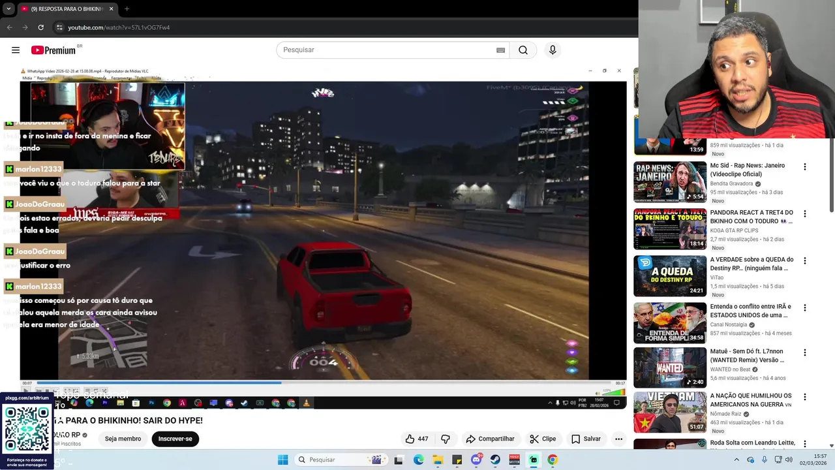Show hidden system tray icons chevron
835x470 pixels.
tap(737, 460)
